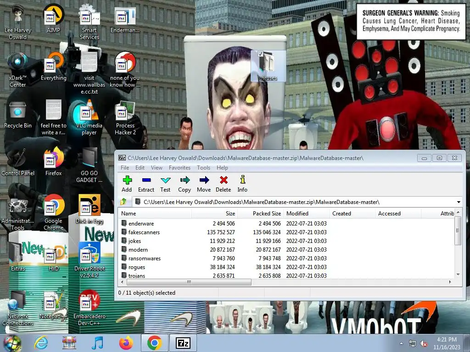Select the enderware folder row
This screenshot has height=352, width=470.
pyautogui.click(x=287, y=223)
